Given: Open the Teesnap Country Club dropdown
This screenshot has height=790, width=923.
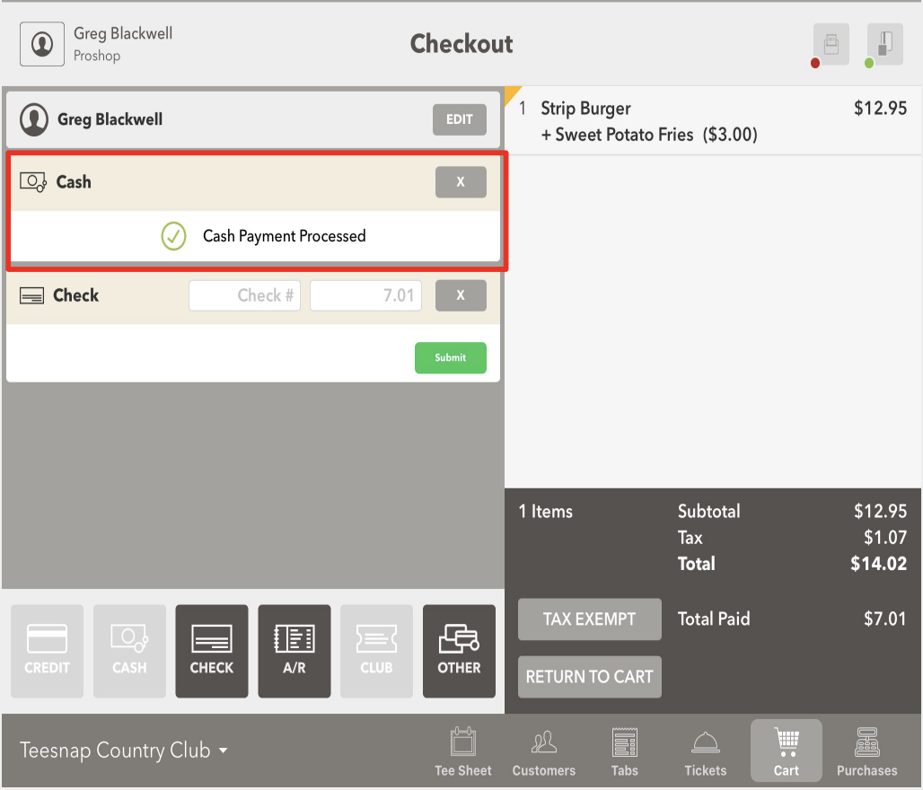Looking at the screenshot, I should [124, 750].
